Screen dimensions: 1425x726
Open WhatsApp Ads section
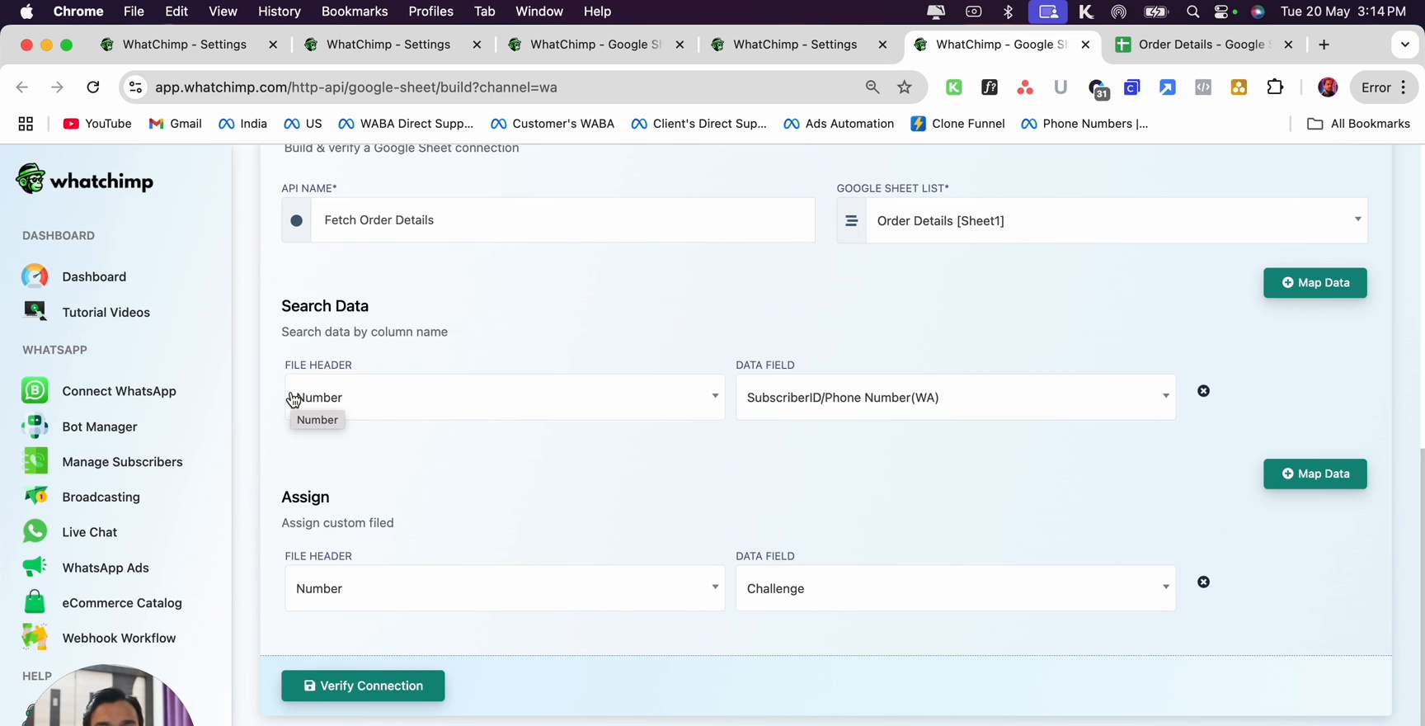[85, 568]
